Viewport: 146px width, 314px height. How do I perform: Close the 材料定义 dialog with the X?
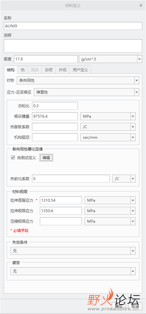pos(141,5)
